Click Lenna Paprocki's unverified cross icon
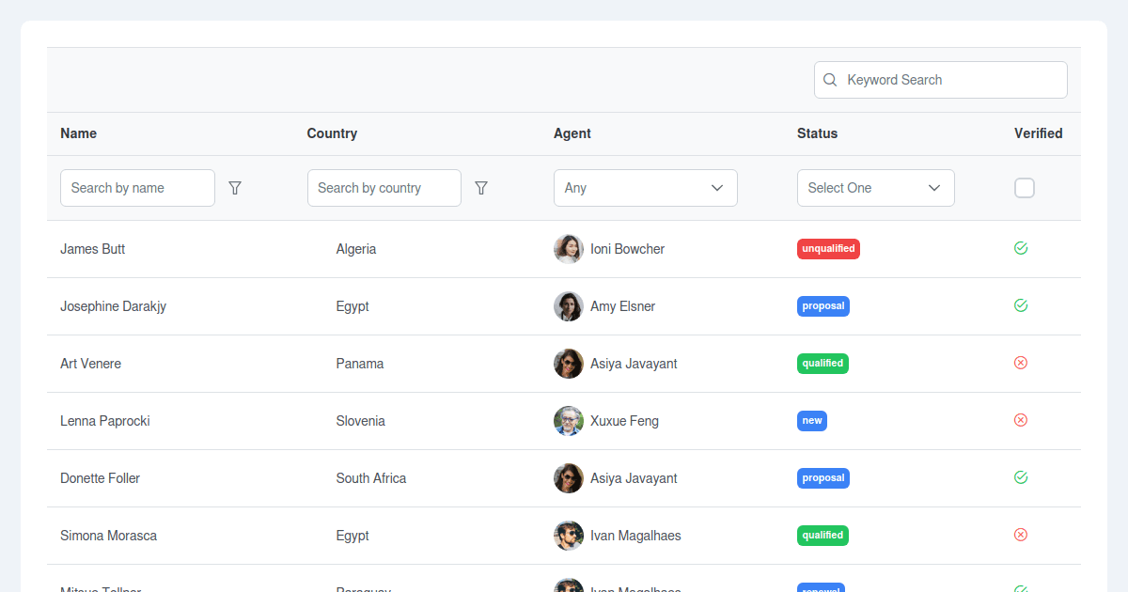This screenshot has width=1128, height=592. [x=1021, y=420]
